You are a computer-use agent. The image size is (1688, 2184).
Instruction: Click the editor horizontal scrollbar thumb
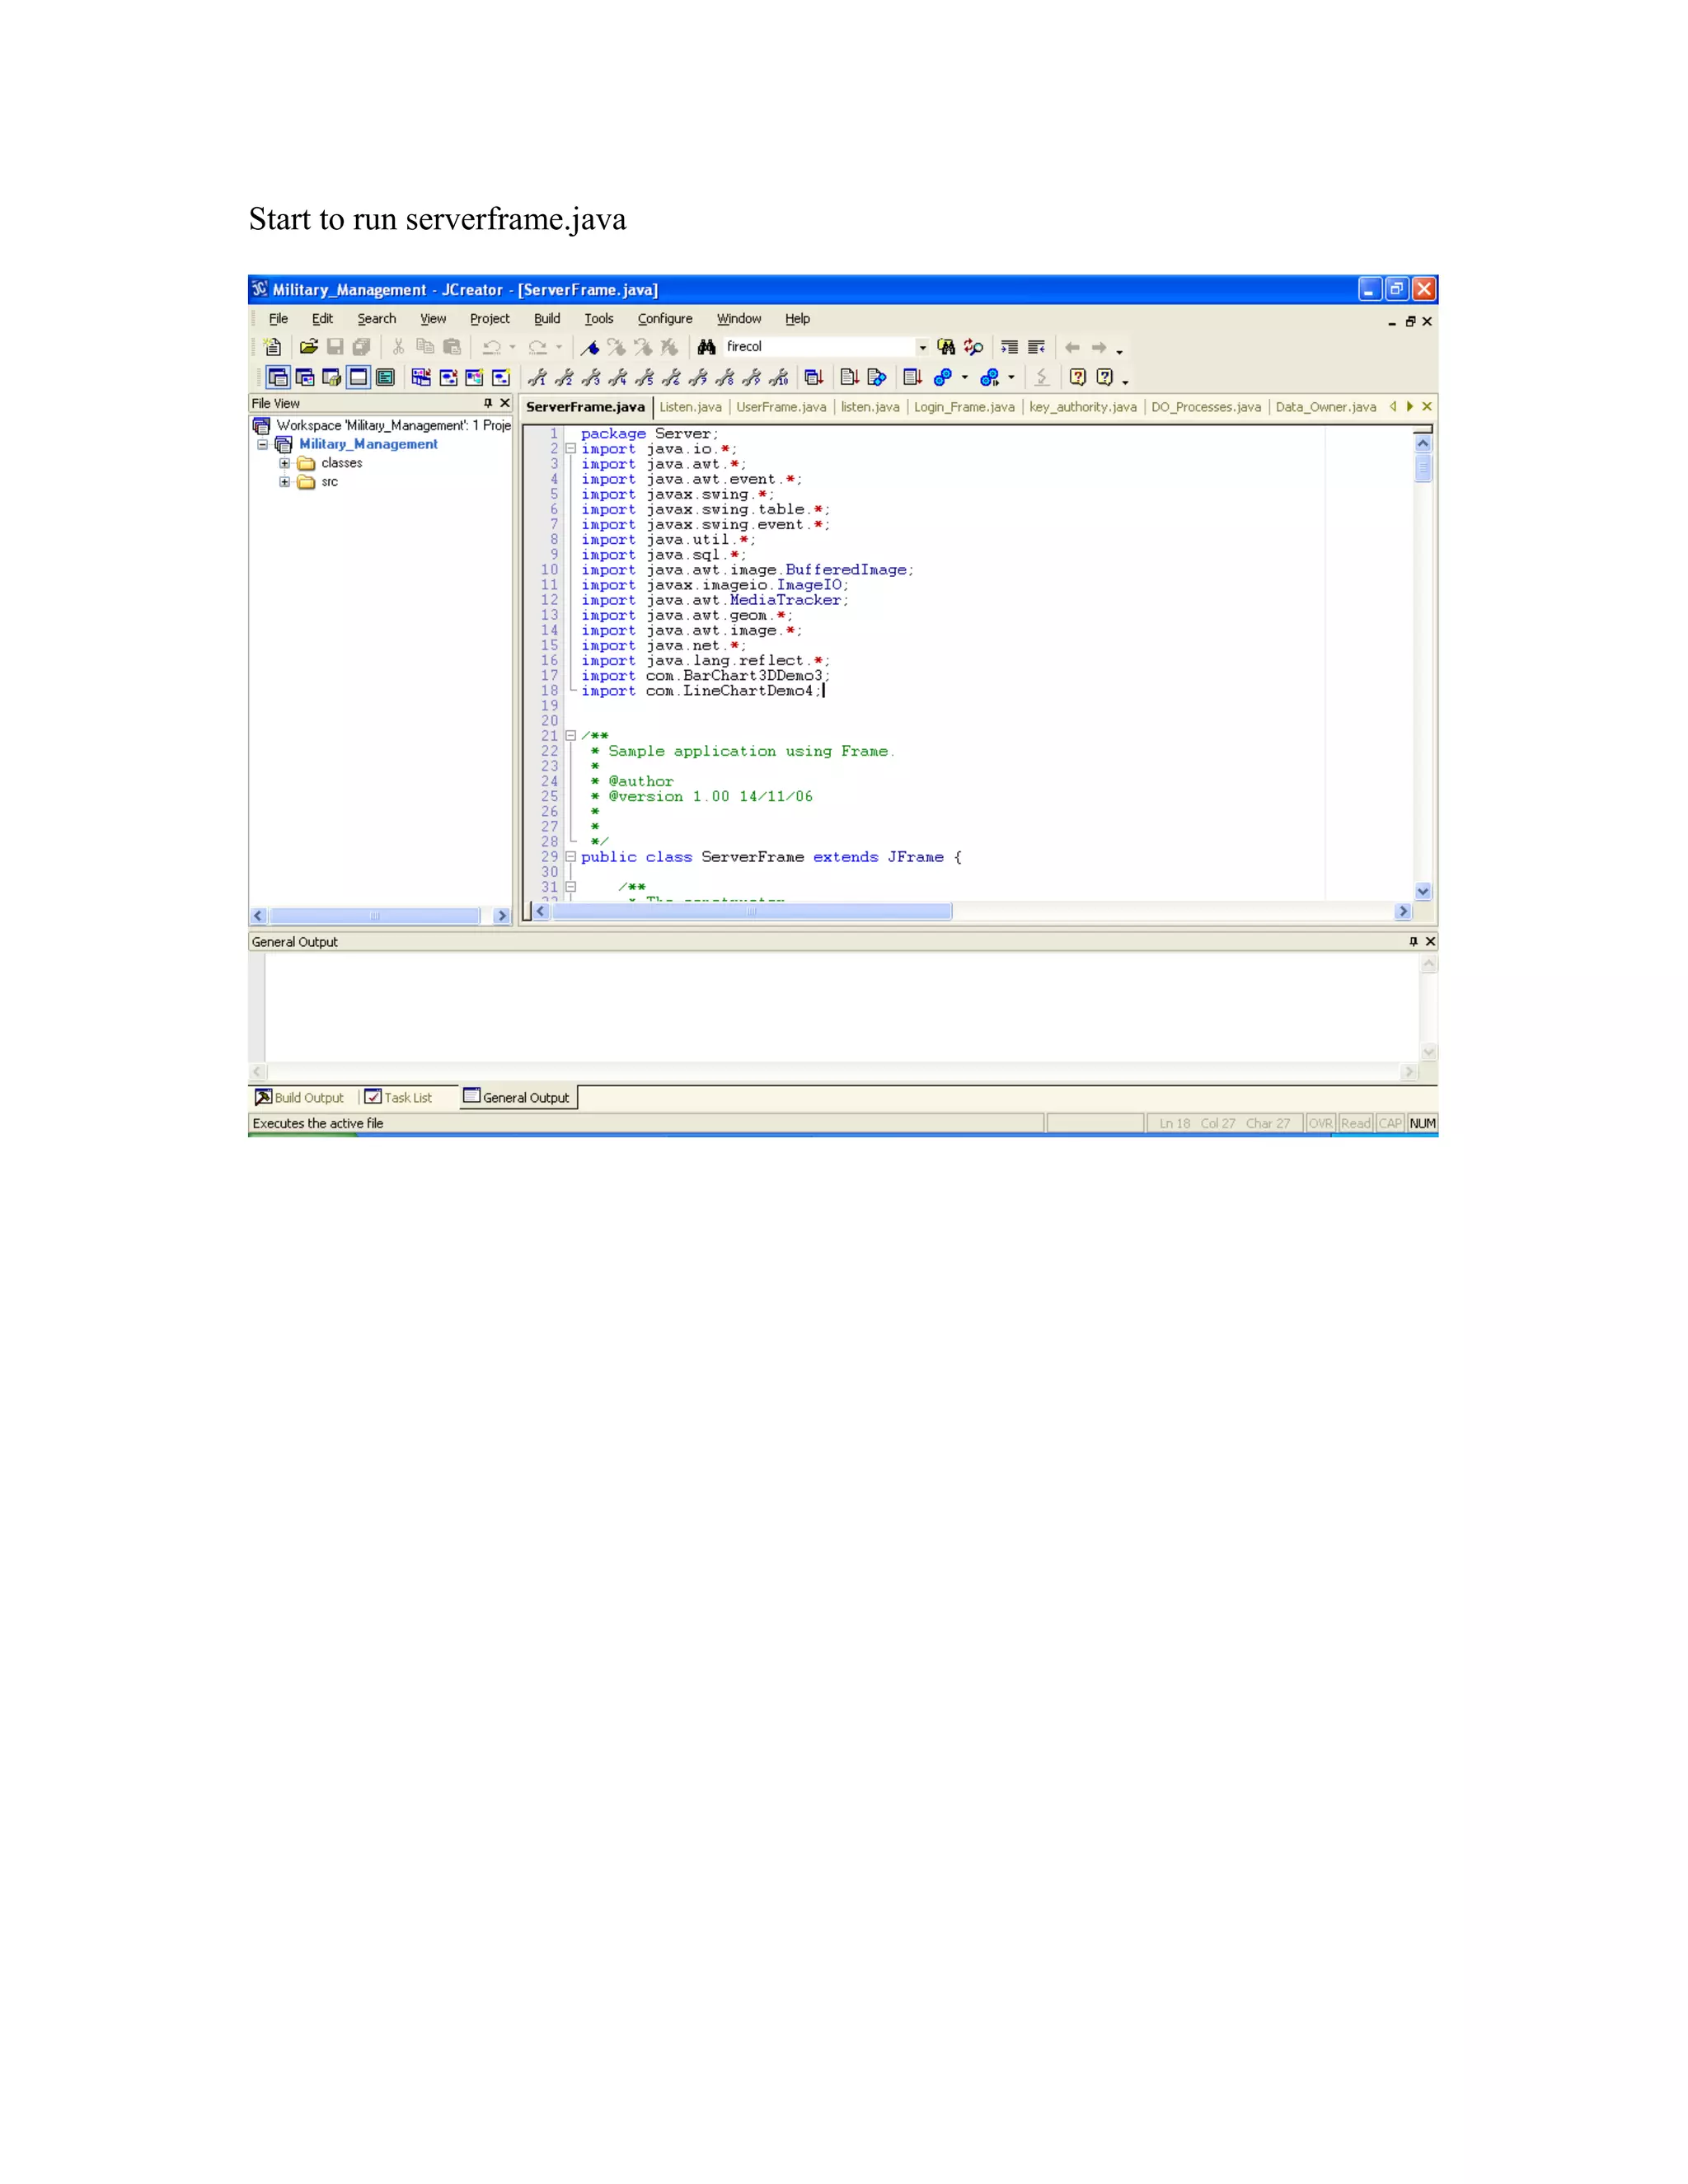752,912
